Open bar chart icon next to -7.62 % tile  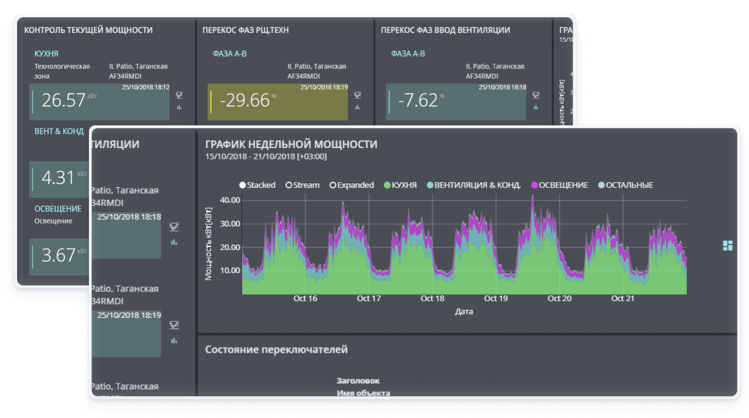[536, 107]
